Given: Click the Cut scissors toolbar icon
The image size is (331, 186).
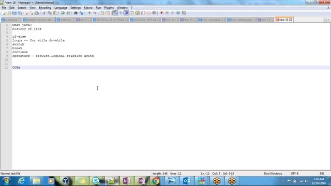Looking at the screenshot, I should pos(44,13).
